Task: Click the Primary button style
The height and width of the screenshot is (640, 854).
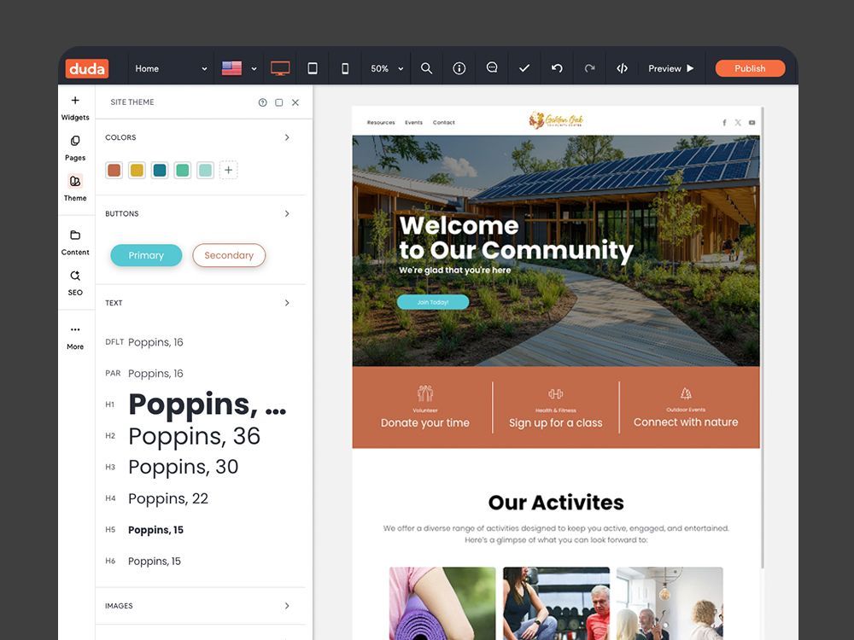Action: click(x=146, y=255)
